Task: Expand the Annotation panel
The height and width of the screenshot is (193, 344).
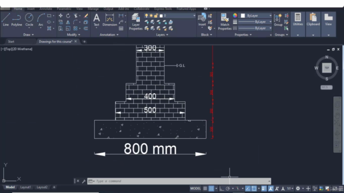Action: tap(109, 34)
